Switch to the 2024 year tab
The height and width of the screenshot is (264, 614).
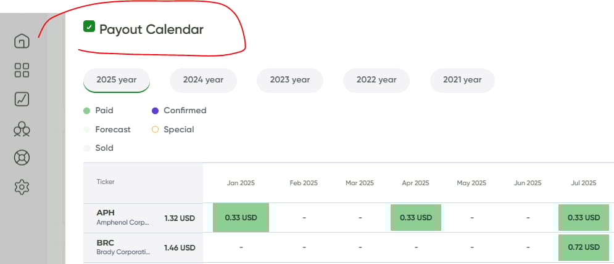coord(203,80)
